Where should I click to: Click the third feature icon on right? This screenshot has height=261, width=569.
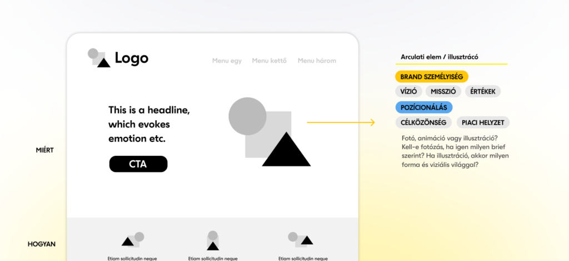(300, 239)
